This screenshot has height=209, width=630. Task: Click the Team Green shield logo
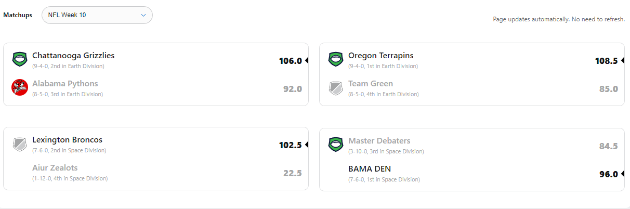click(x=335, y=87)
